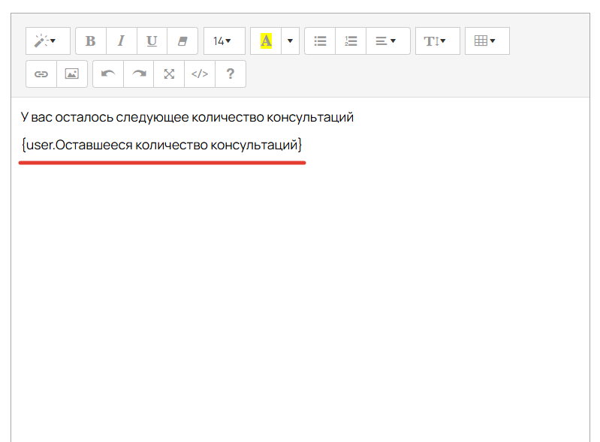Switch editor to fullscreen mode
The height and width of the screenshot is (442, 600).
tap(169, 74)
